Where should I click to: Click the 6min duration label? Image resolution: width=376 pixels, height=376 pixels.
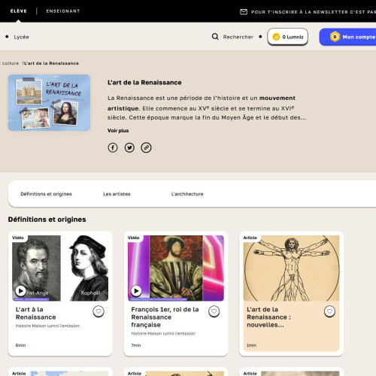click(20, 345)
